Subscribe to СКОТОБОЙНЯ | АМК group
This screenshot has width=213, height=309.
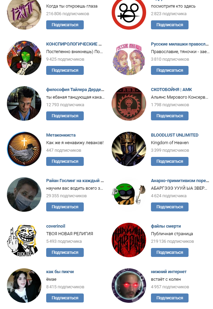(170, 116)
